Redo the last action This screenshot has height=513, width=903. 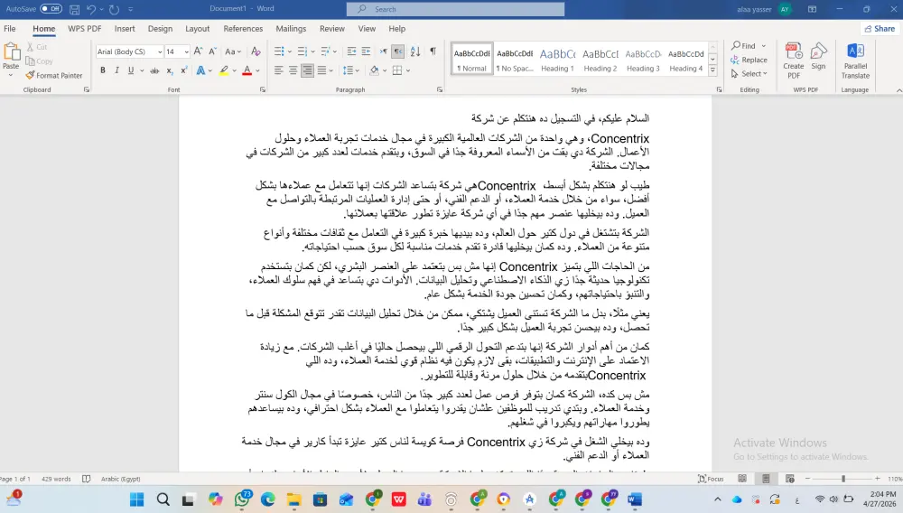tap(114, 9)
